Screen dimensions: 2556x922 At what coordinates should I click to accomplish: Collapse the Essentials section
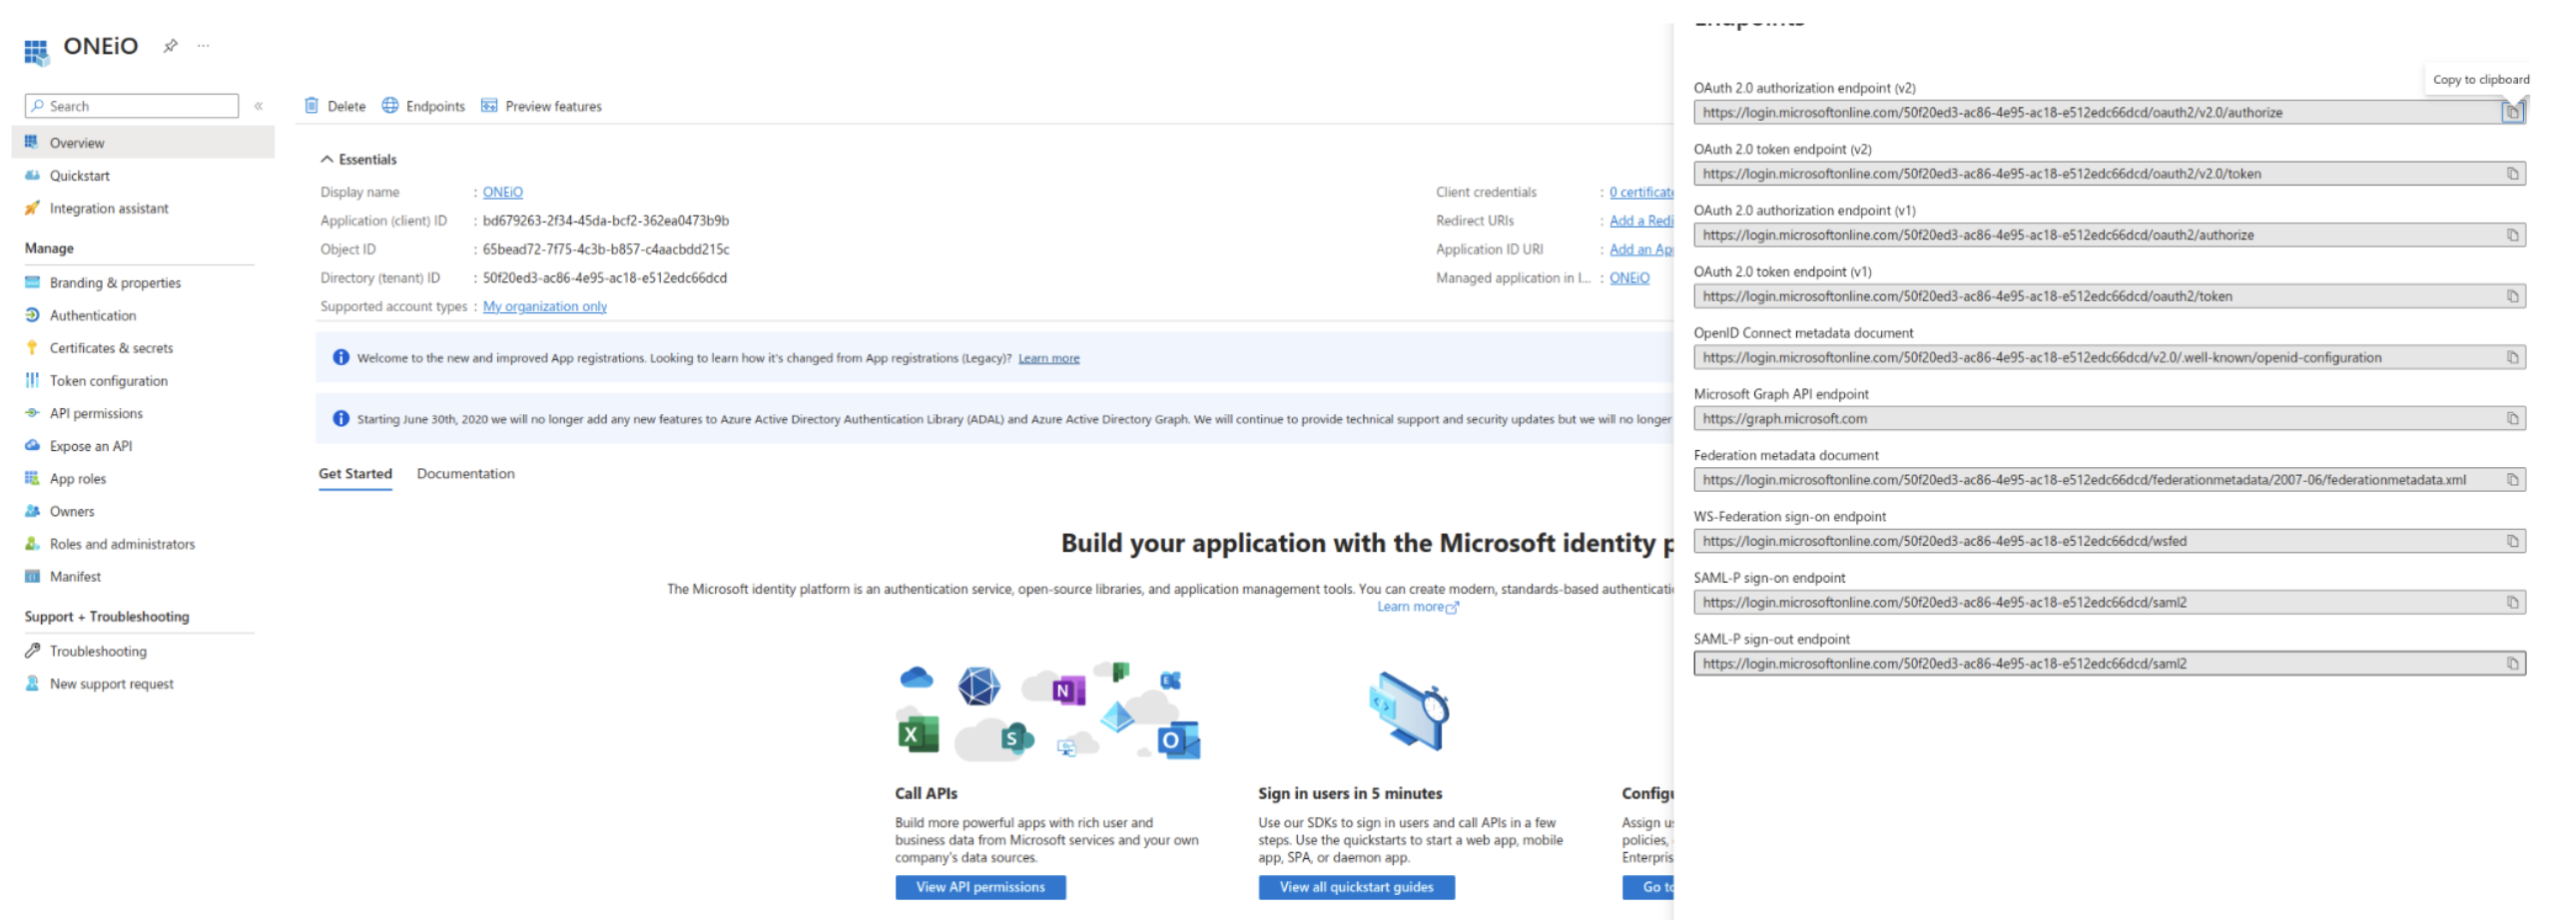click(x=358, y=160)
